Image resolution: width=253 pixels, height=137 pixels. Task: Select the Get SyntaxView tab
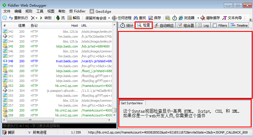pos(132,103)
